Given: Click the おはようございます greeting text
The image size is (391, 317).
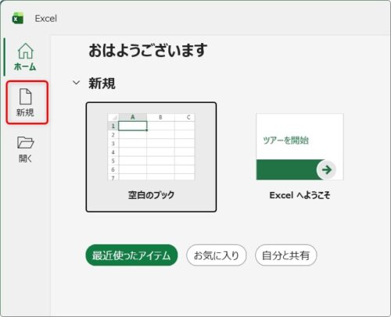Looking at the screenshot, I should [x=148, y=50].
